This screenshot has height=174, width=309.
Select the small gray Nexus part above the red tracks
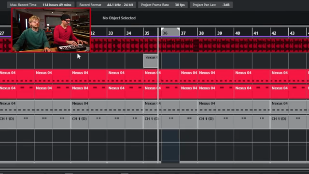click(x=151, y=61)
